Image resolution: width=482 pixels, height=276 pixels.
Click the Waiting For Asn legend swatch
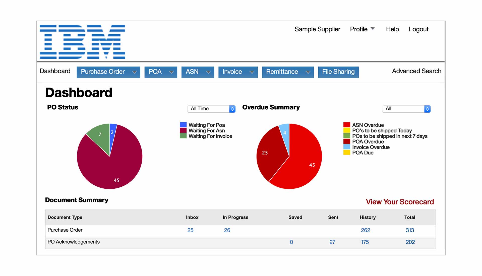pyautogui.click(x=183, y=130)
